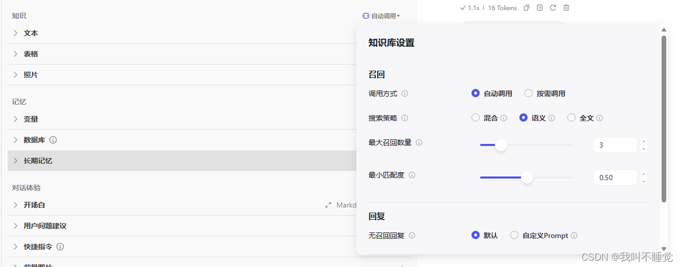Select 自定义Prompt for no-recall reply
The width and height of the screenshot is (681, 267).
pos(514,235)
